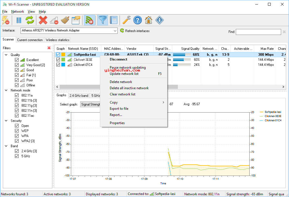Click the Poor quality signal bars icon
This screenshot has height=197, width=289.
(x=23, y=80)
